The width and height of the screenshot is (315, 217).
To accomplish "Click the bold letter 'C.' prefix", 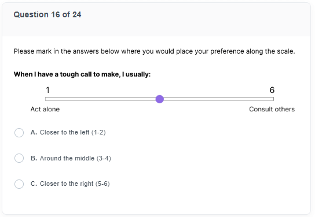I will pos(34,184).
